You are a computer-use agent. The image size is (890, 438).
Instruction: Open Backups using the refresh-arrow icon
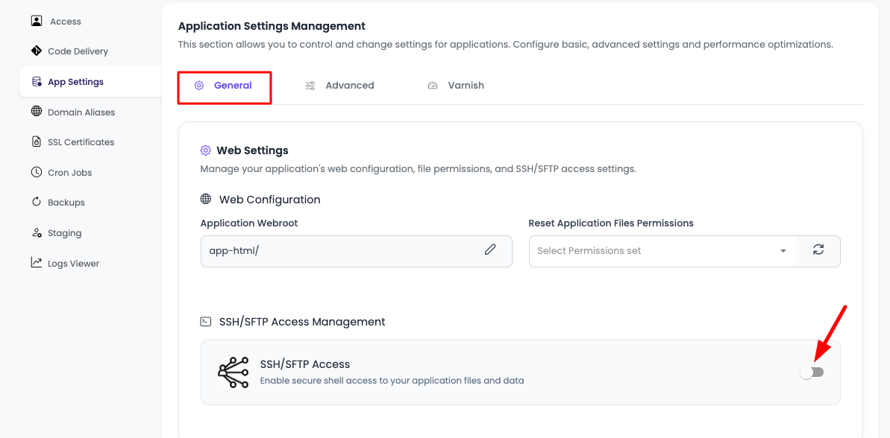click(36, 202)
